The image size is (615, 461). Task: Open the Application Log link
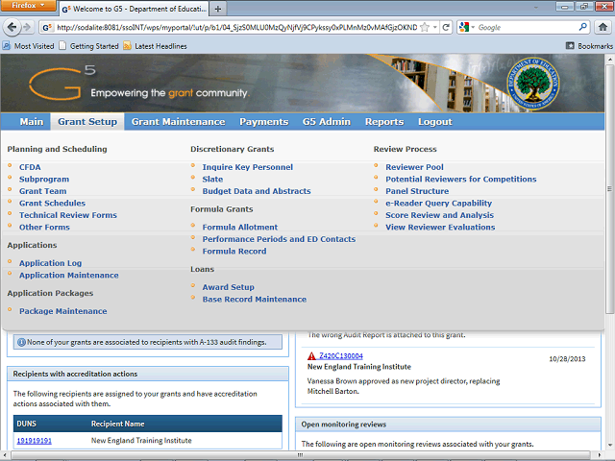tap(50, 263)
